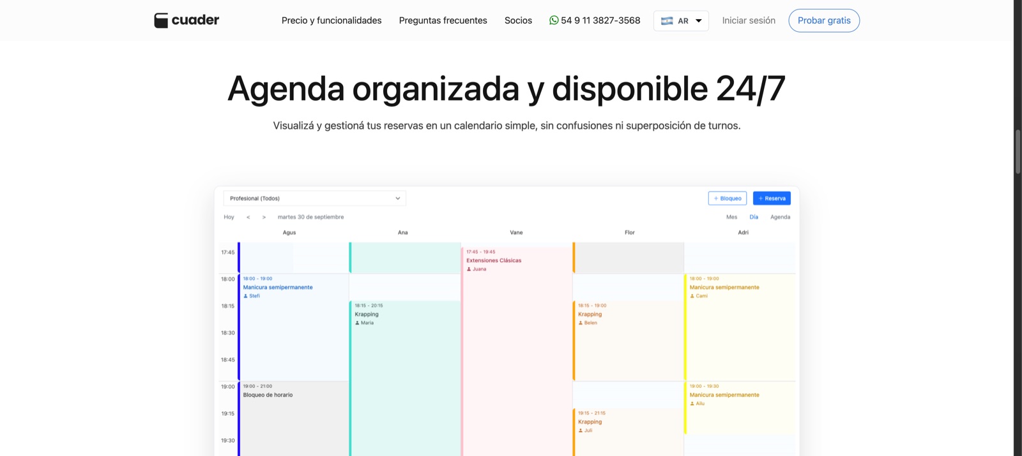The image size is (1022, 456).
Task: Click person icon next to Cami
Action: click(x=692, y=296)
